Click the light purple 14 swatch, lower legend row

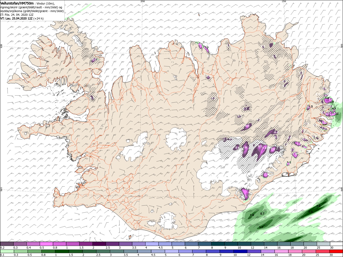tap(268, 251)
